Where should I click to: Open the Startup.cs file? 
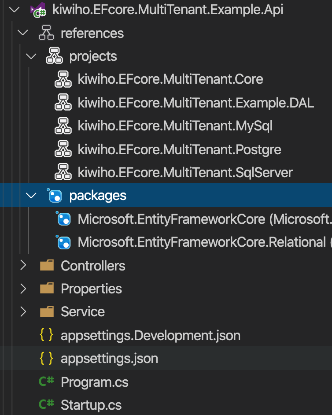point(91,404)
